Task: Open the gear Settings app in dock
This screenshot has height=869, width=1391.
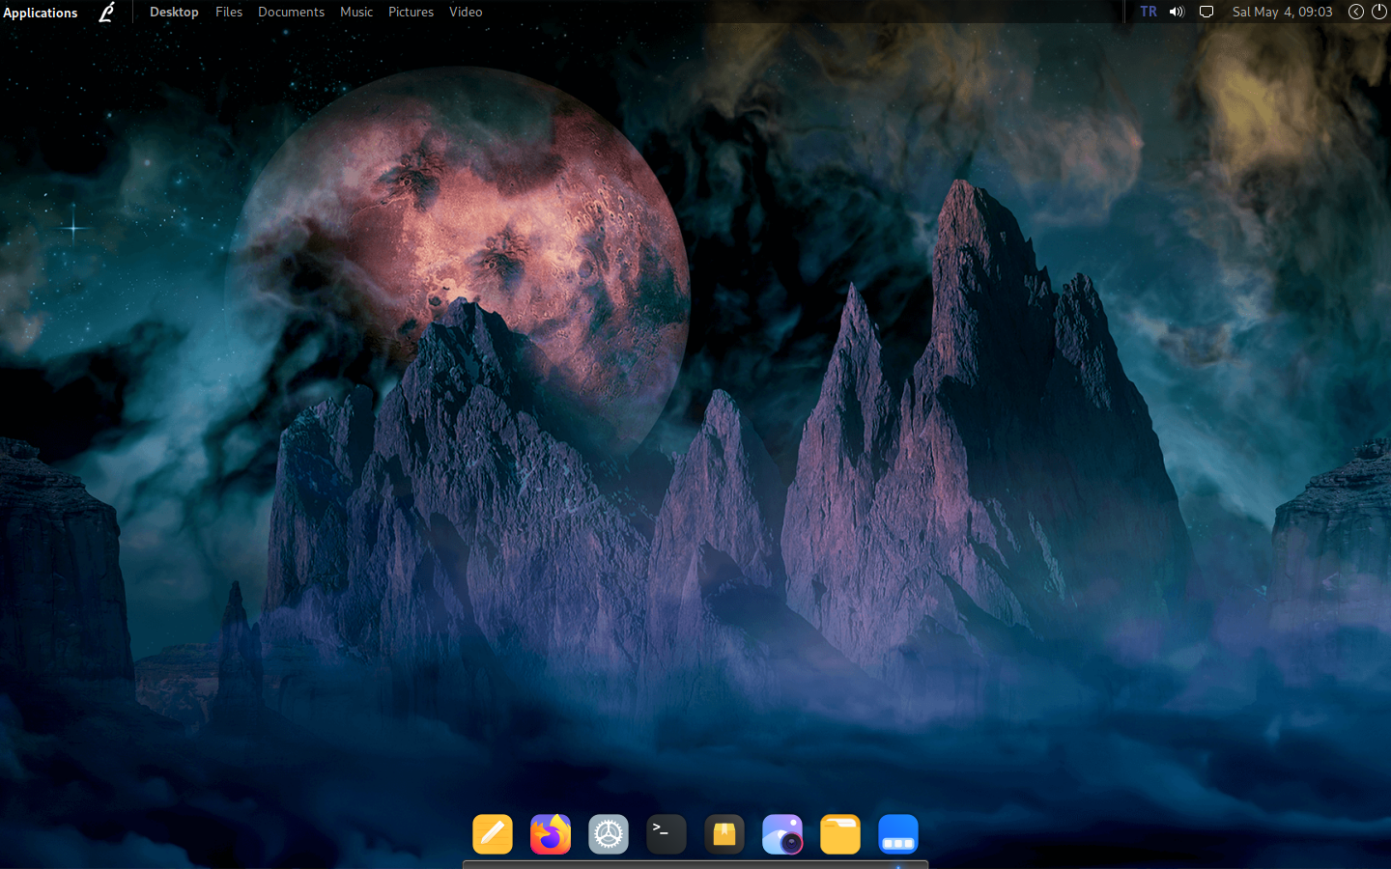Action: tap(609, 834)
